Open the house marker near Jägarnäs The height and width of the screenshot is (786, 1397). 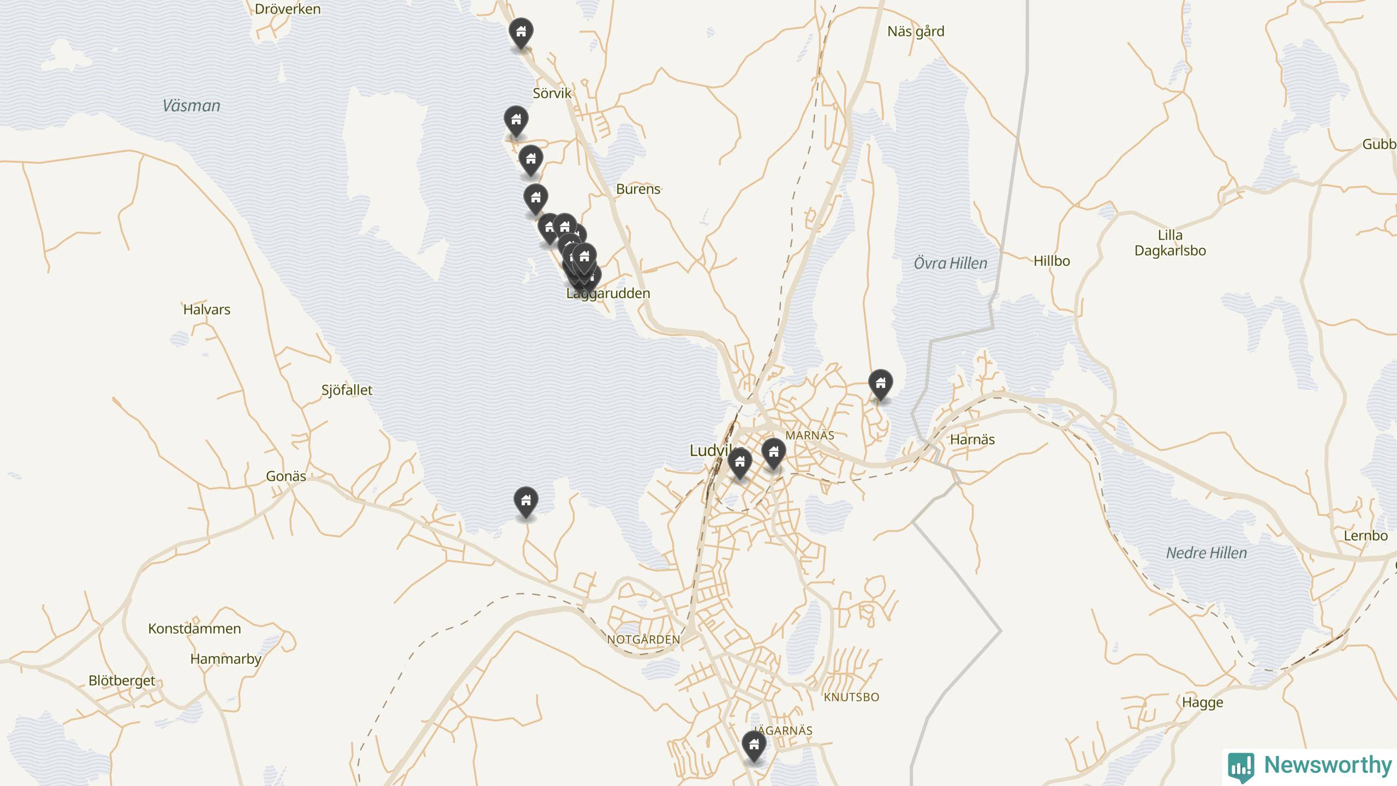[x=754, y=746]
